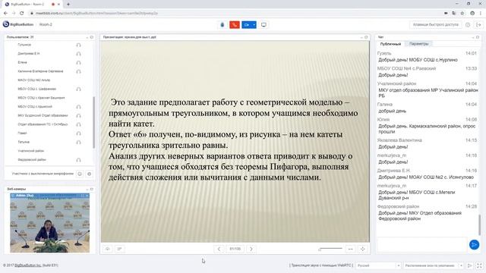Screen dimensions: 486x273
Task: Open the users settings gear button
Action: coord(90,174)
